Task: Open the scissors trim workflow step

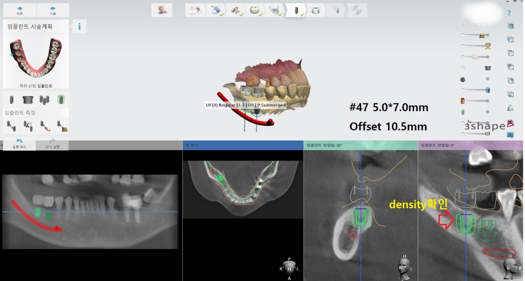Action: click(x=236, y=10)
